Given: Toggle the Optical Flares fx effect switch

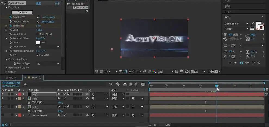Looking at the screenshot, I should (x=5, y=3).
